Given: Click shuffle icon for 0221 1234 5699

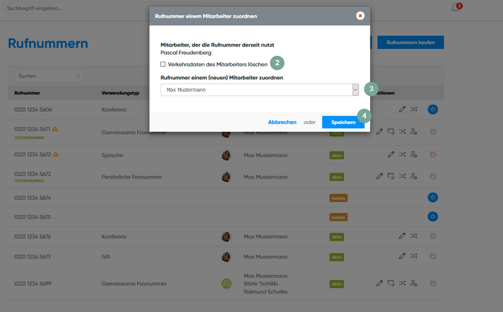Looking at the screenshot, I should pyautogui.click(x=402, y=283).
